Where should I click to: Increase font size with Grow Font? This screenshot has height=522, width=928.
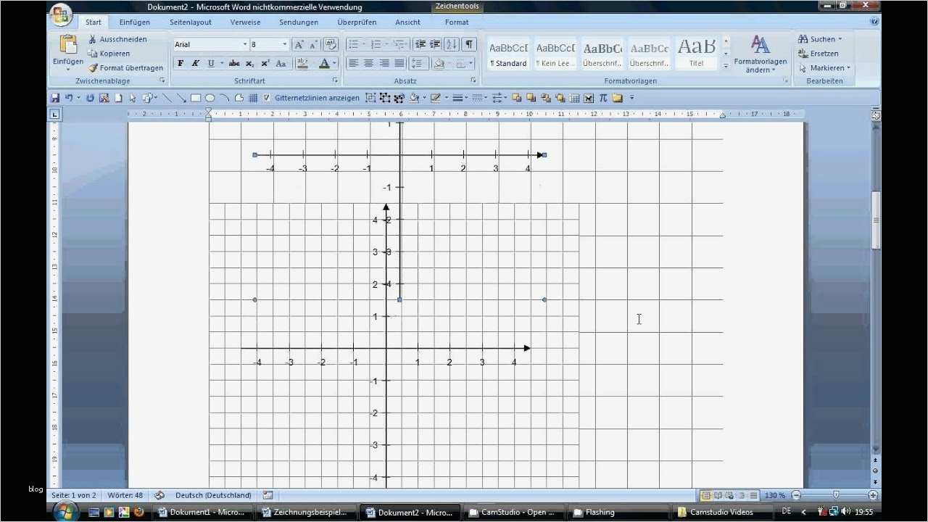pyautogui.click(x=298, y=44)
